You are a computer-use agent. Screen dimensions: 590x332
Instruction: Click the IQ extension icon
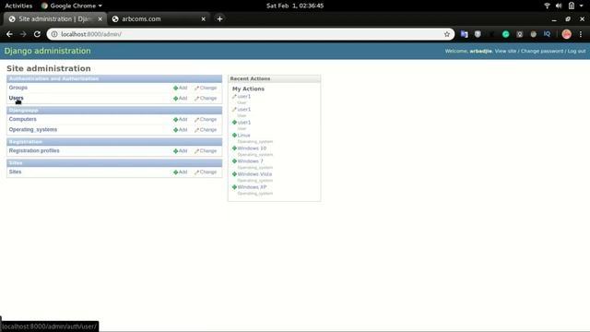click(547, 34)
